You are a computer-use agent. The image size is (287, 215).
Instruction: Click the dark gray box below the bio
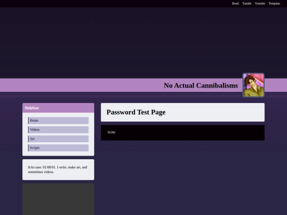coord(58,199)
